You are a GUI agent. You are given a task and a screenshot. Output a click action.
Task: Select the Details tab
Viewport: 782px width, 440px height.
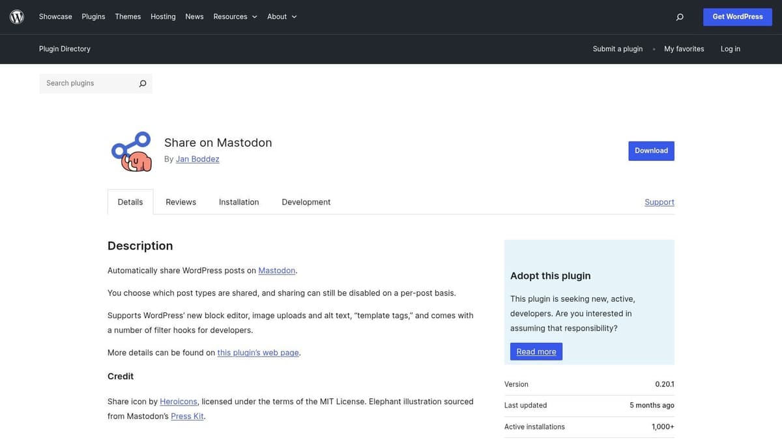point(130,202)
